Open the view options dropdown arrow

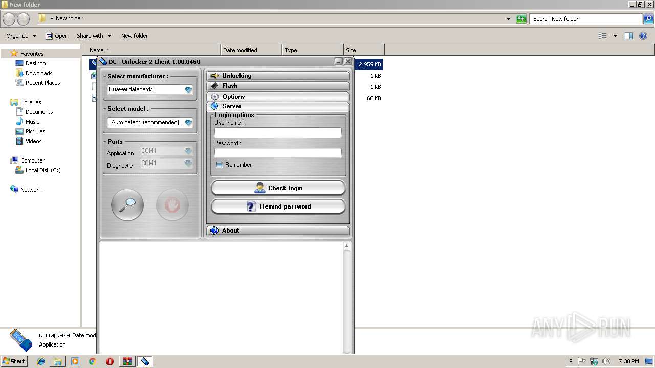tap(615, 36)
